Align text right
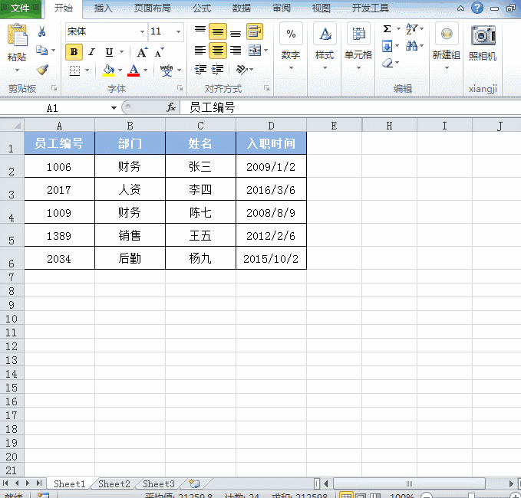This screenshot has width=521, height=498. pyautogui.click(x=236, y=51)
